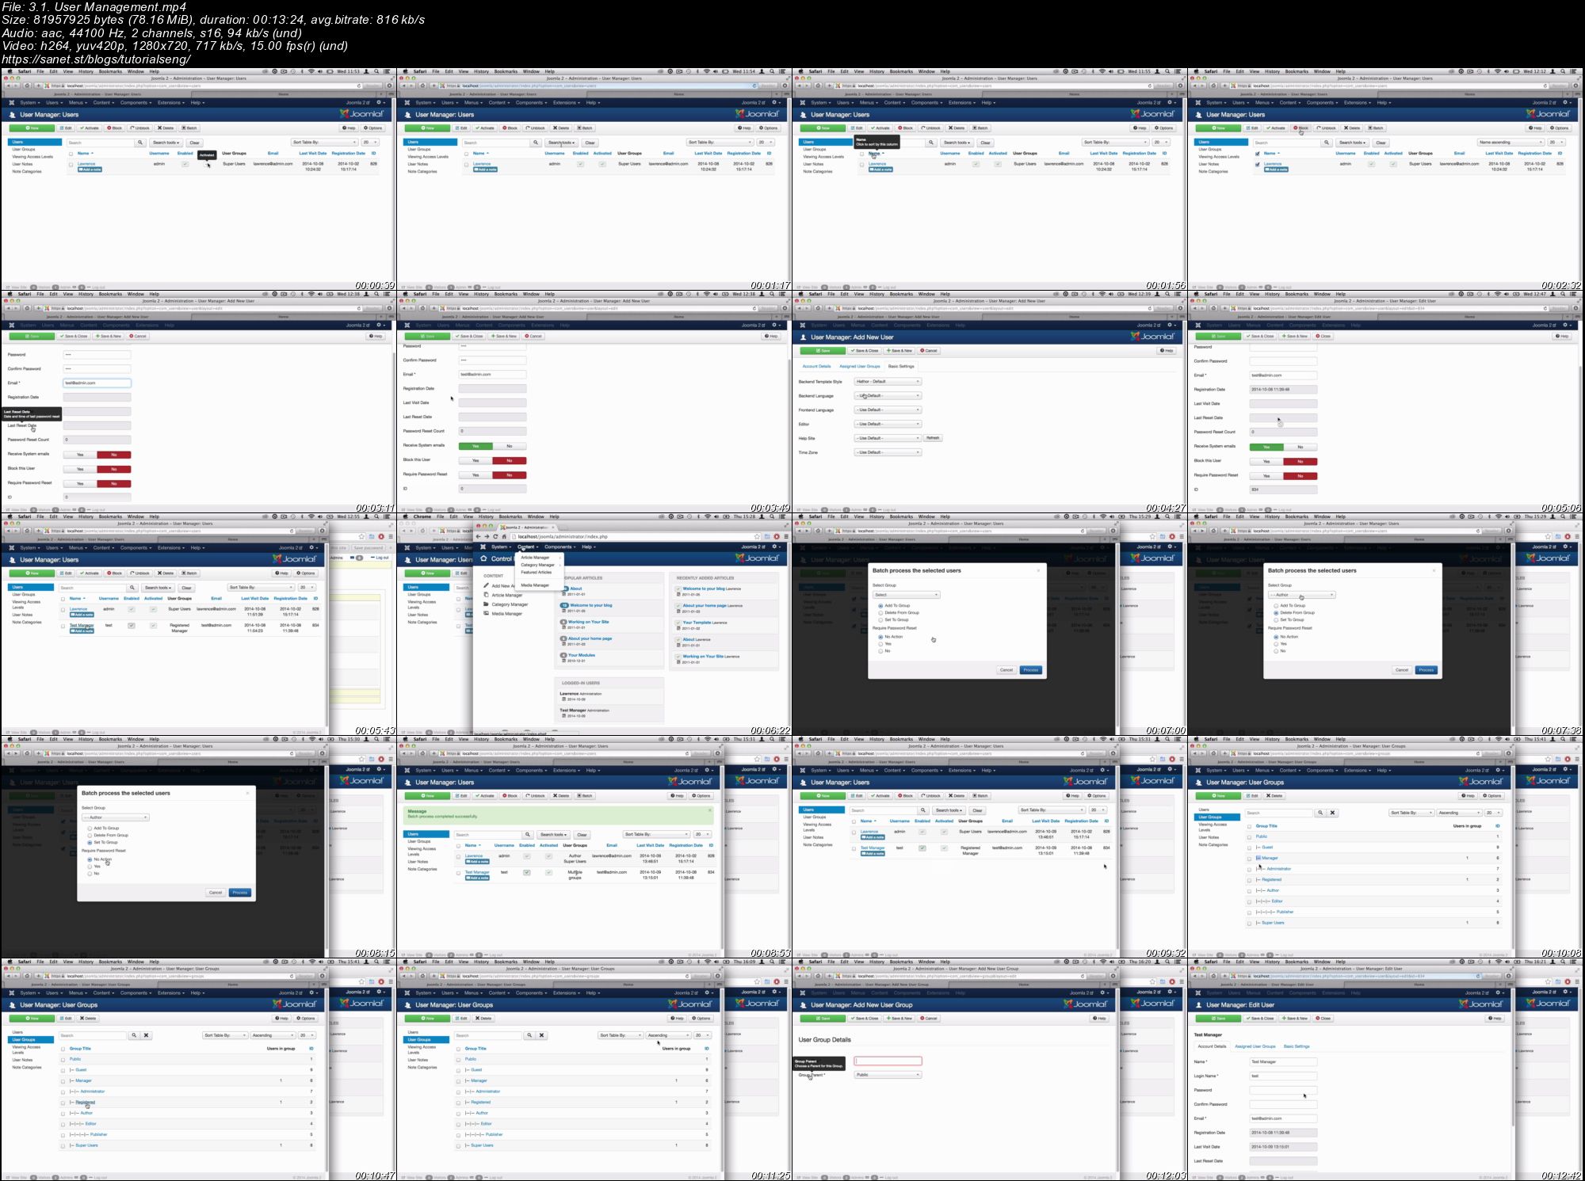Click Safari's back arrow in the 00:03:11 frame
The width and height of the screenshot is (1585, 1181).
point(8,308)
